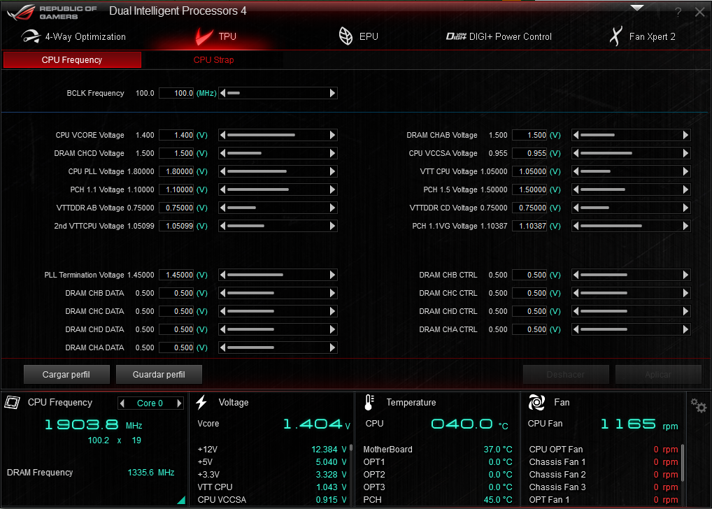Expand CPU Frequency panel corner triangle
This screenshot has height=509, width=712.
point(181,500)
